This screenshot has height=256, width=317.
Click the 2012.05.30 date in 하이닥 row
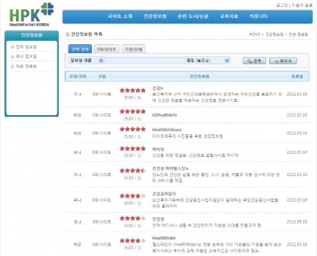point(297,152)
